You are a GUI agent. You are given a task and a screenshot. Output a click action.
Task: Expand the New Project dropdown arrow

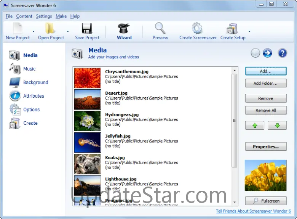coord(34,32)
